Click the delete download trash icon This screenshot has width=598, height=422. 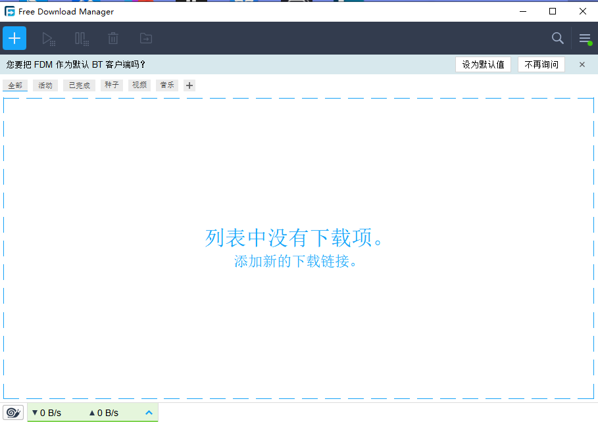tap(112, 38)
